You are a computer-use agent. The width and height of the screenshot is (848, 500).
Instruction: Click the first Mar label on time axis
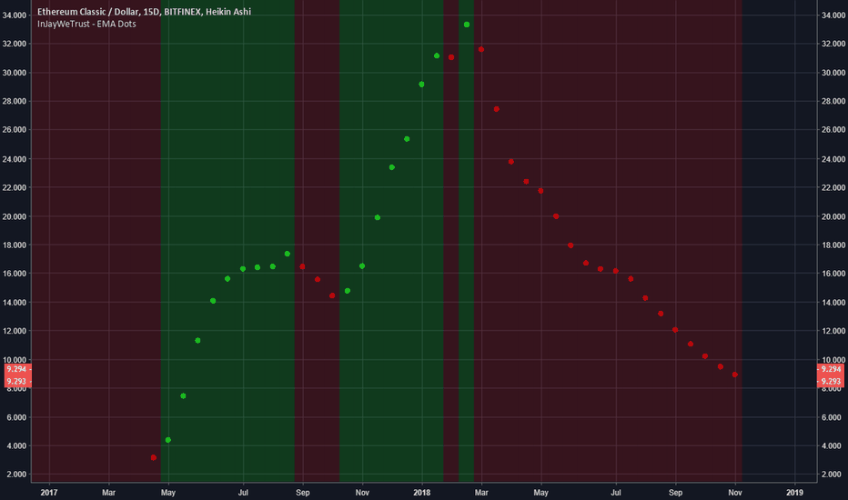pyautogui.click(x=108, y=493)
